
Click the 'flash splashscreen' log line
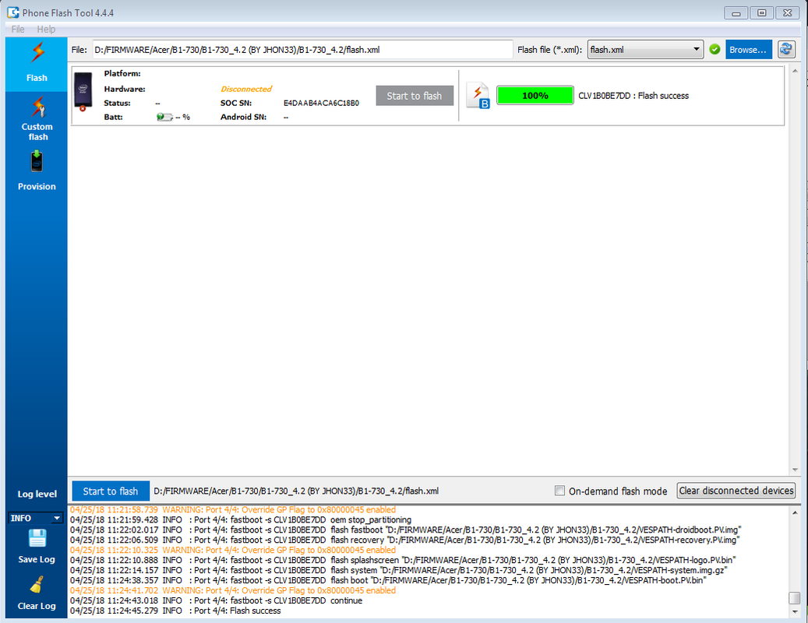tap(403, 560)
